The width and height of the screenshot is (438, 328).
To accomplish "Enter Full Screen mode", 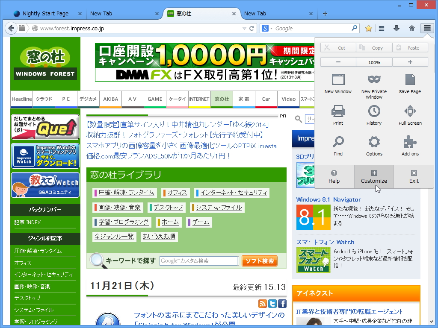I will pos(410,114).
